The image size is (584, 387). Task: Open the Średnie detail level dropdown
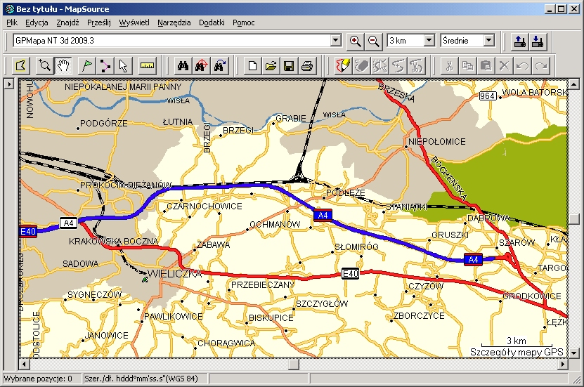tap(489, 40)
